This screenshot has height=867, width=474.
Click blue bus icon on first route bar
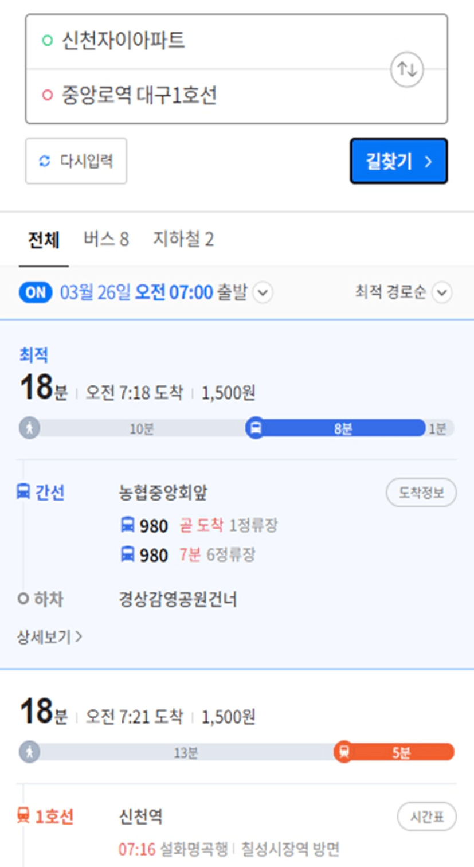coord(256,428)
